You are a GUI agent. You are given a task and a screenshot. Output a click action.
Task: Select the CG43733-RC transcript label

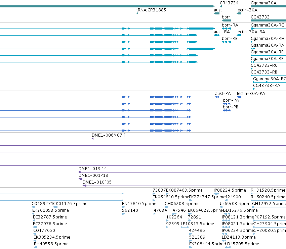point(264,65)
